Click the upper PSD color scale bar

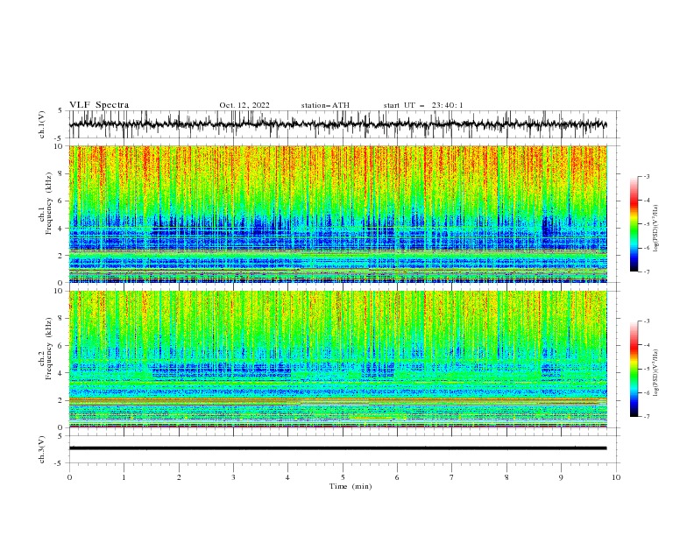[x=634, y=224]
